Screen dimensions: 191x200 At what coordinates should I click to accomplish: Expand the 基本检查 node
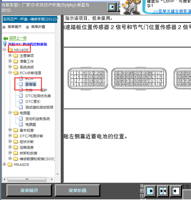[10, 130]
